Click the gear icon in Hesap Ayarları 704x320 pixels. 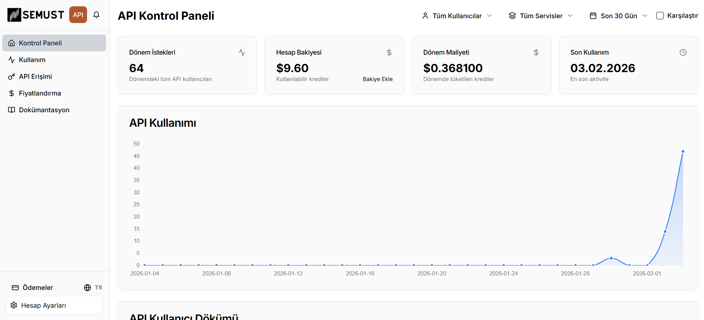click(x=14, y=306)
